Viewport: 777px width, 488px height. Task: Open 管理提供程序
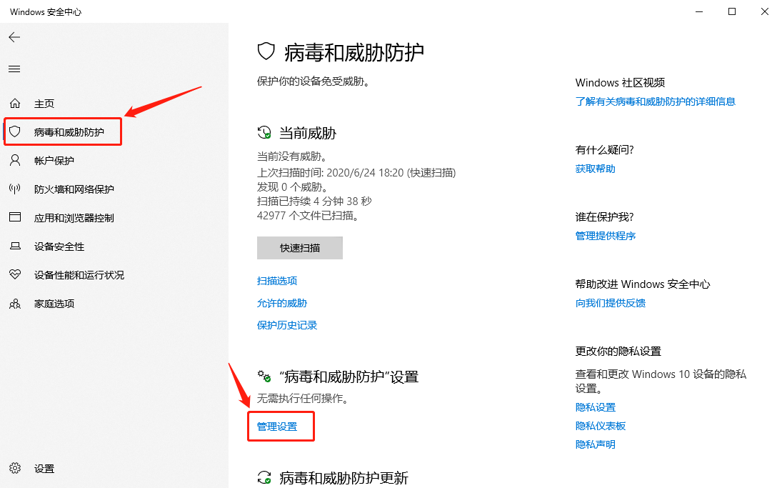605,236
